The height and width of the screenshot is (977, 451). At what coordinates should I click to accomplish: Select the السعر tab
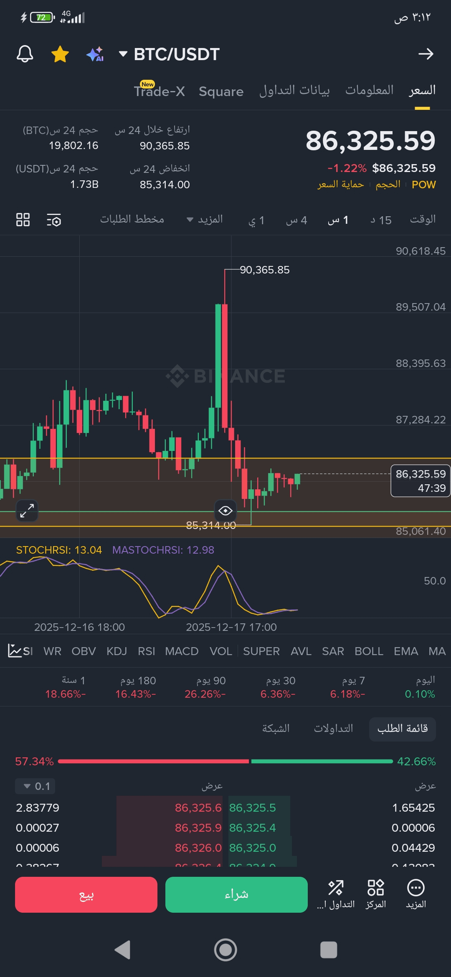tap(422, 90)
